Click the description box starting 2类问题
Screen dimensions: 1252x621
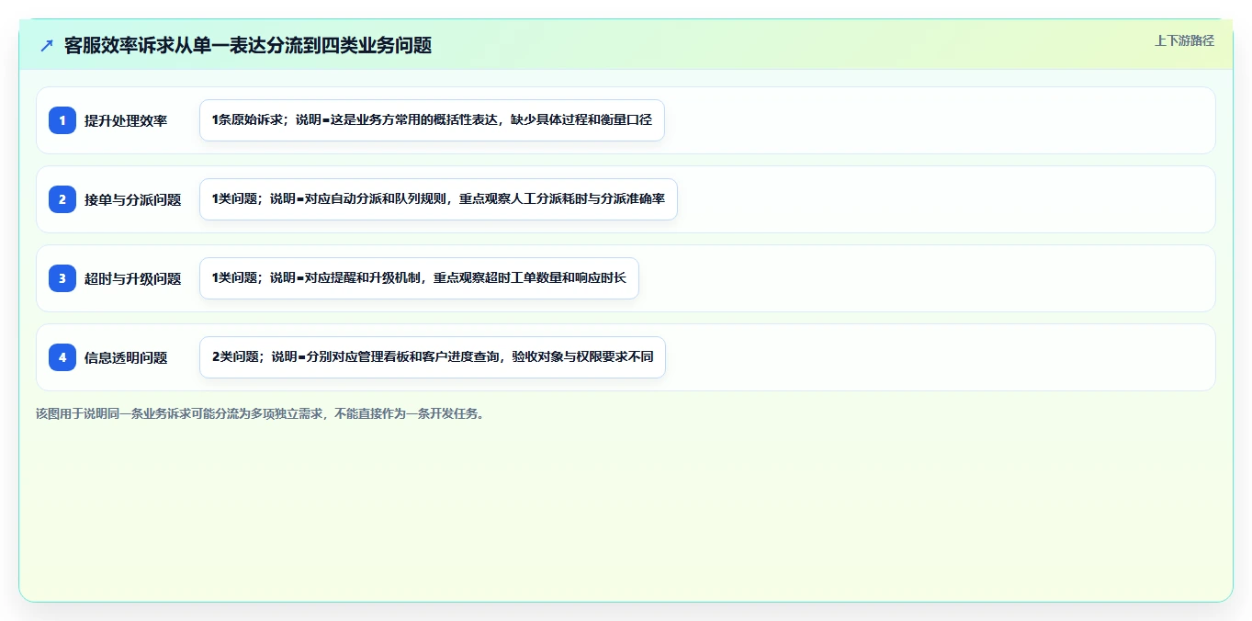tap(433, 357)
